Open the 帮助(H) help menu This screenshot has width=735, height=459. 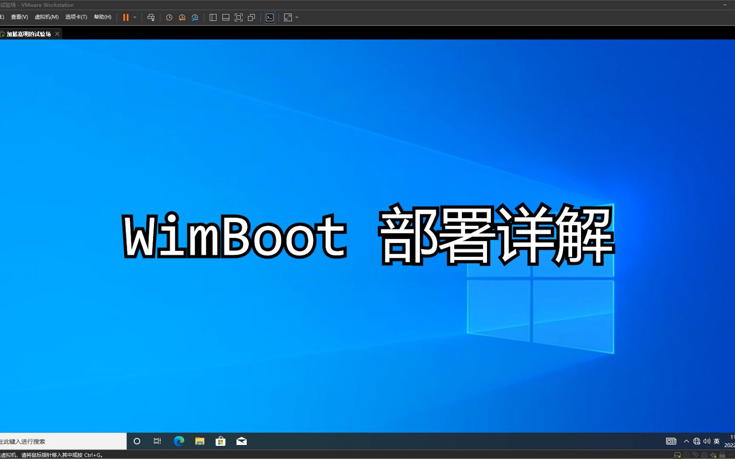tap(102, 17)
